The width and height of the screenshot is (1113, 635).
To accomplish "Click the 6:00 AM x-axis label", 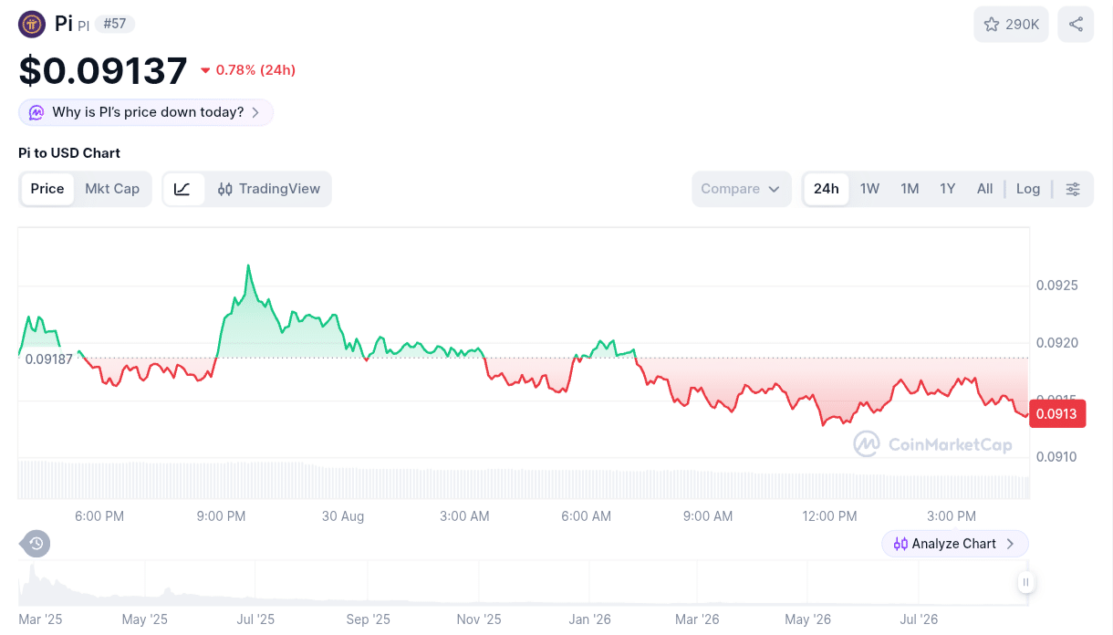I will (587, 516).
